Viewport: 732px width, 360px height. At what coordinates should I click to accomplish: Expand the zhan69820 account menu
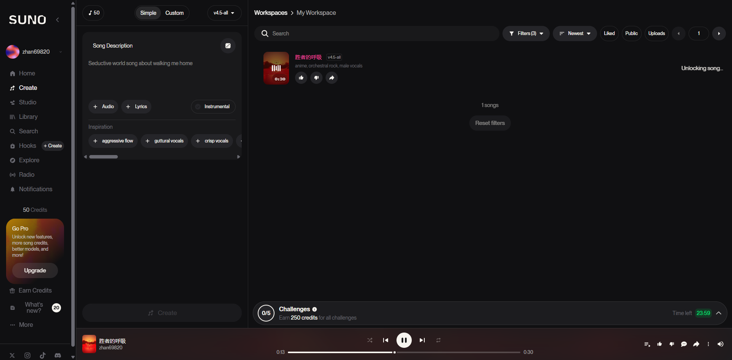[x=34, y=52]
